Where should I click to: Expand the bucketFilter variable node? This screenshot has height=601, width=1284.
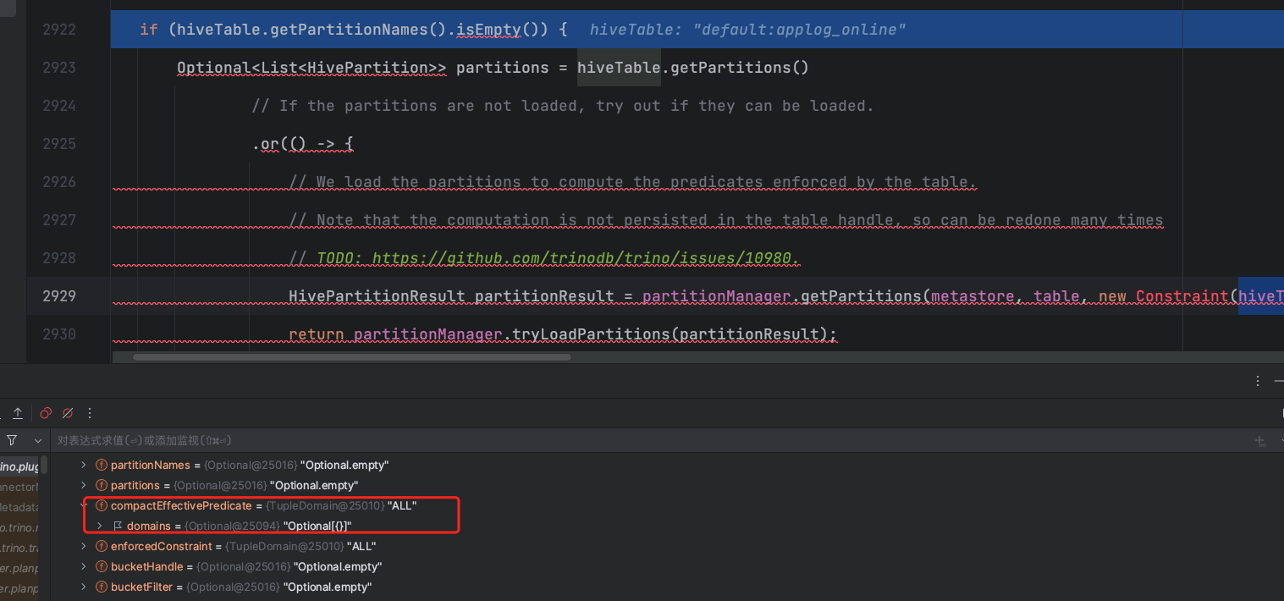click(x=83, y=587)
